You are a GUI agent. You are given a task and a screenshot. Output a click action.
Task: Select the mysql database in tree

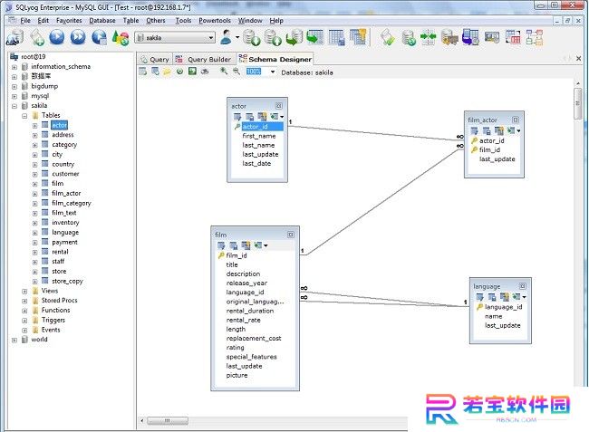(40, 96)
